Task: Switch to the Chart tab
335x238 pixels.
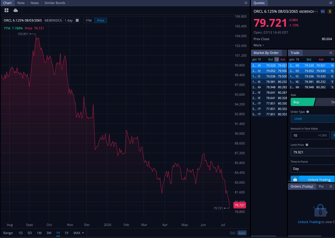Action: click(x=7, y=3)
